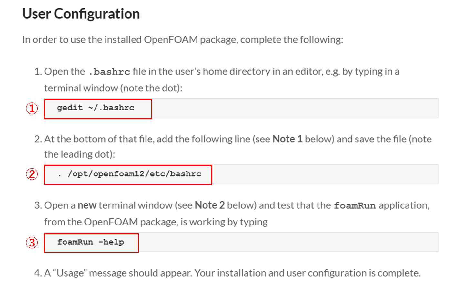Click the empty area of second code block

click(323, 174)
